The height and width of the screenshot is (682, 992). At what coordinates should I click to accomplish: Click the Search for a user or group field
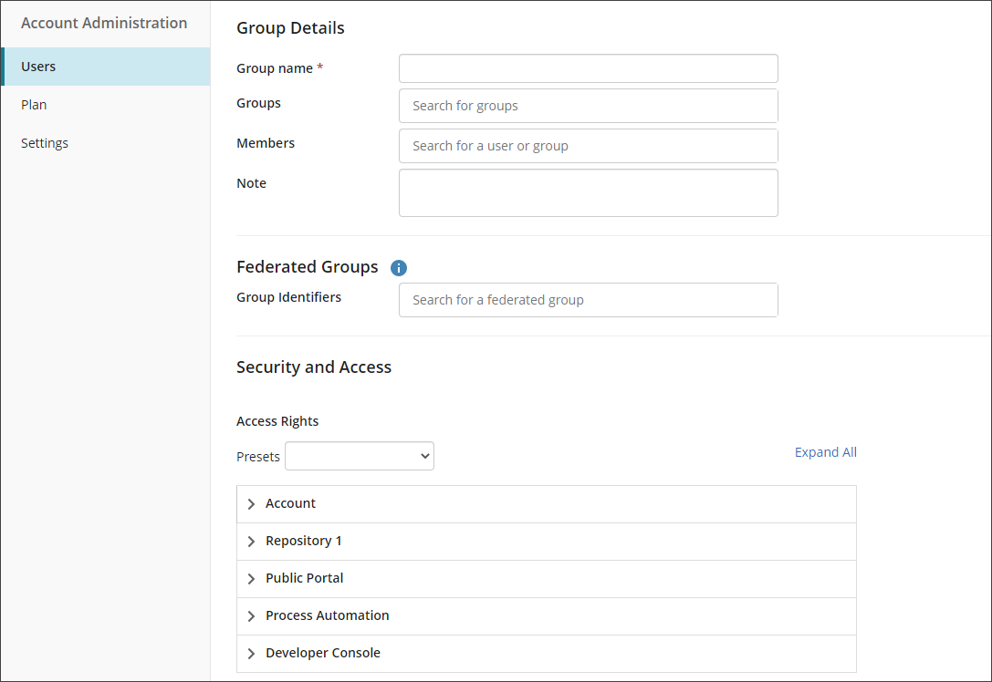click(588, 146)
